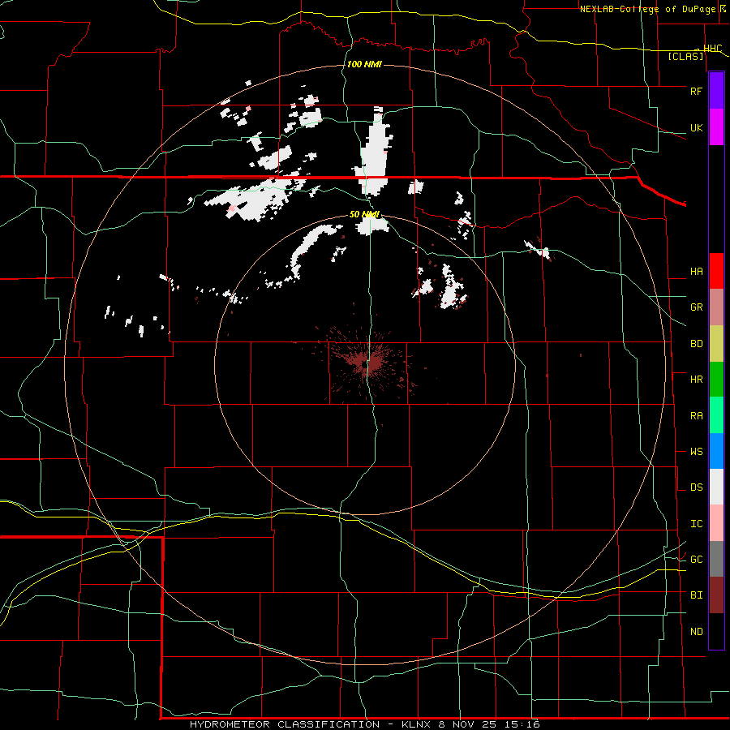Click the RF legend label

[696, 91]
